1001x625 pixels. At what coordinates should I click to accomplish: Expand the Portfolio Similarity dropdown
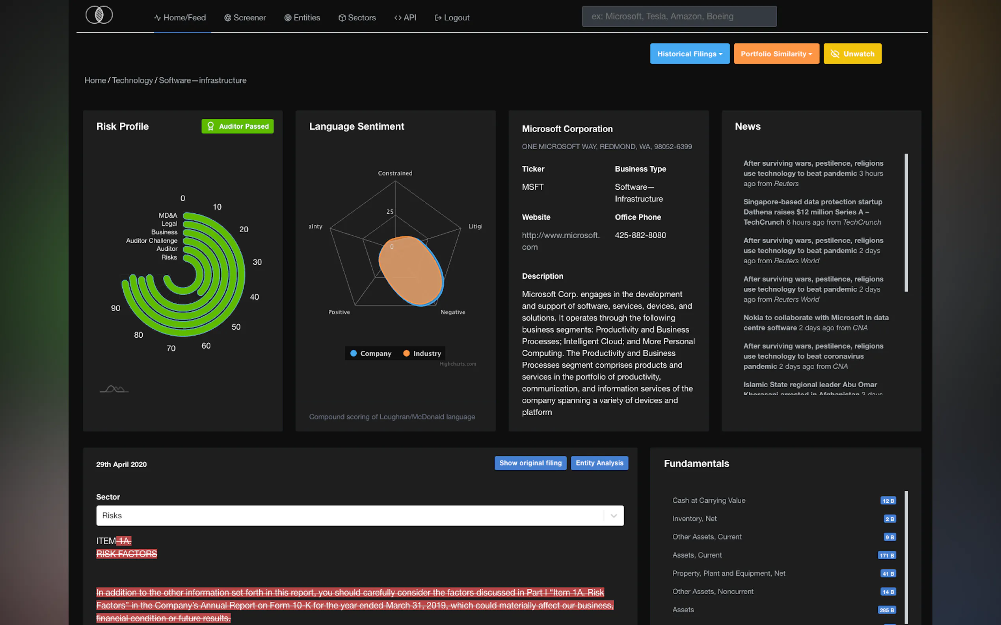(776, 54)
